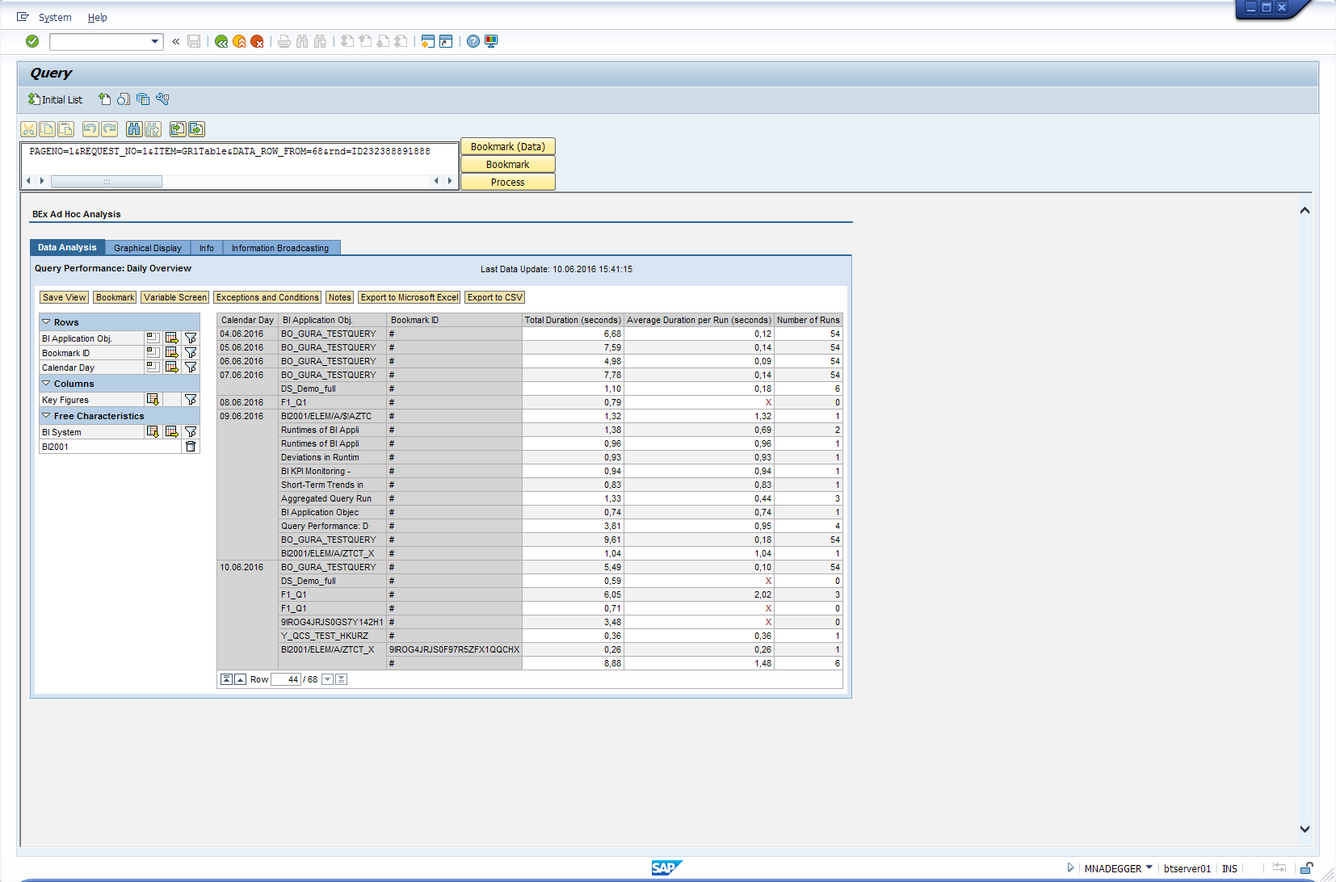Collapse the Rows section
Image resolution: width=1336 pixels, height=882 pixels.
click(47, 322)
